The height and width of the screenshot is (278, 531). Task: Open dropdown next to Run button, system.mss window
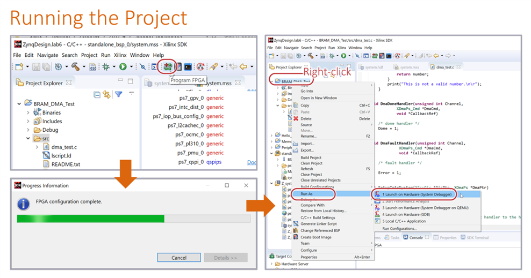coord(131,67)
